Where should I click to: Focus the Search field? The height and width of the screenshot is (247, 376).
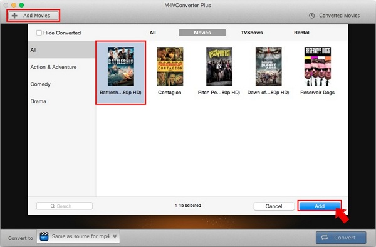click(65, 206)
